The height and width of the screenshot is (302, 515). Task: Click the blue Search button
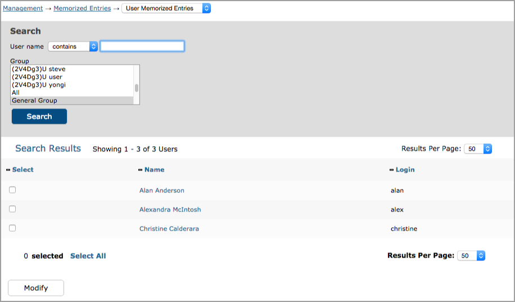pos(39,116)
